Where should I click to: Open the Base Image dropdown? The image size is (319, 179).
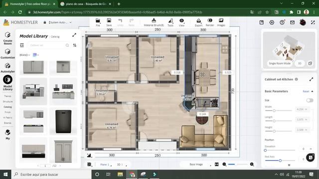(x=200, y=165)
